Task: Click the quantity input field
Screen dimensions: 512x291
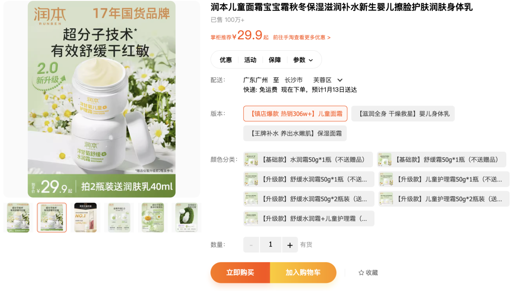Action: click(x=270, y=245)
